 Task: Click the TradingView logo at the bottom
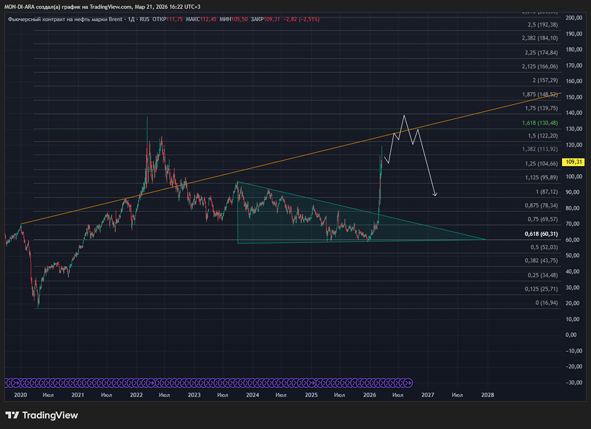pos(41,415)
